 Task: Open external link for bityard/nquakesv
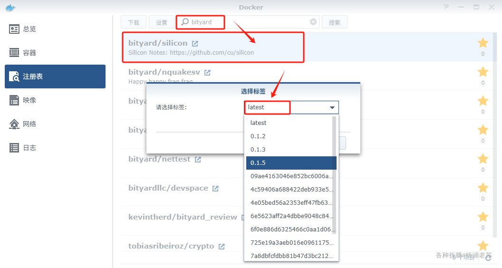pyautogui.click(x=207, y=73)
